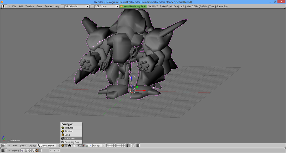
Task: Open the Timeline menu
Action: click(30, 6)
